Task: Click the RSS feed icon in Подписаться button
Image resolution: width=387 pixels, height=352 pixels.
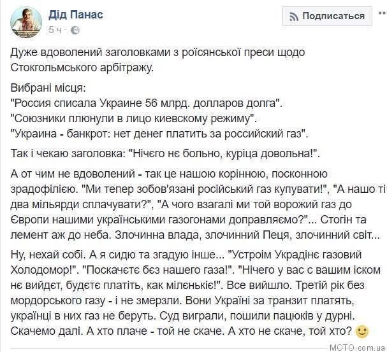Action: point(294,17)
